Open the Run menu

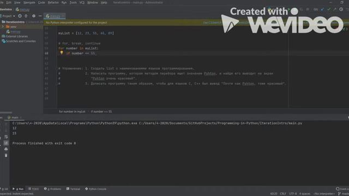coord(64,2)
